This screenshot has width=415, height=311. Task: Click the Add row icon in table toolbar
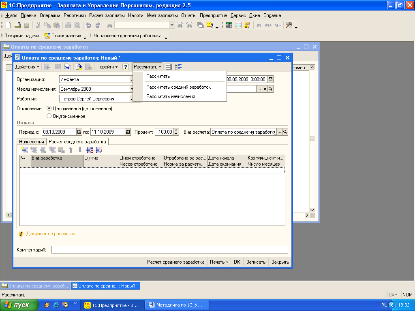[24, 150]
